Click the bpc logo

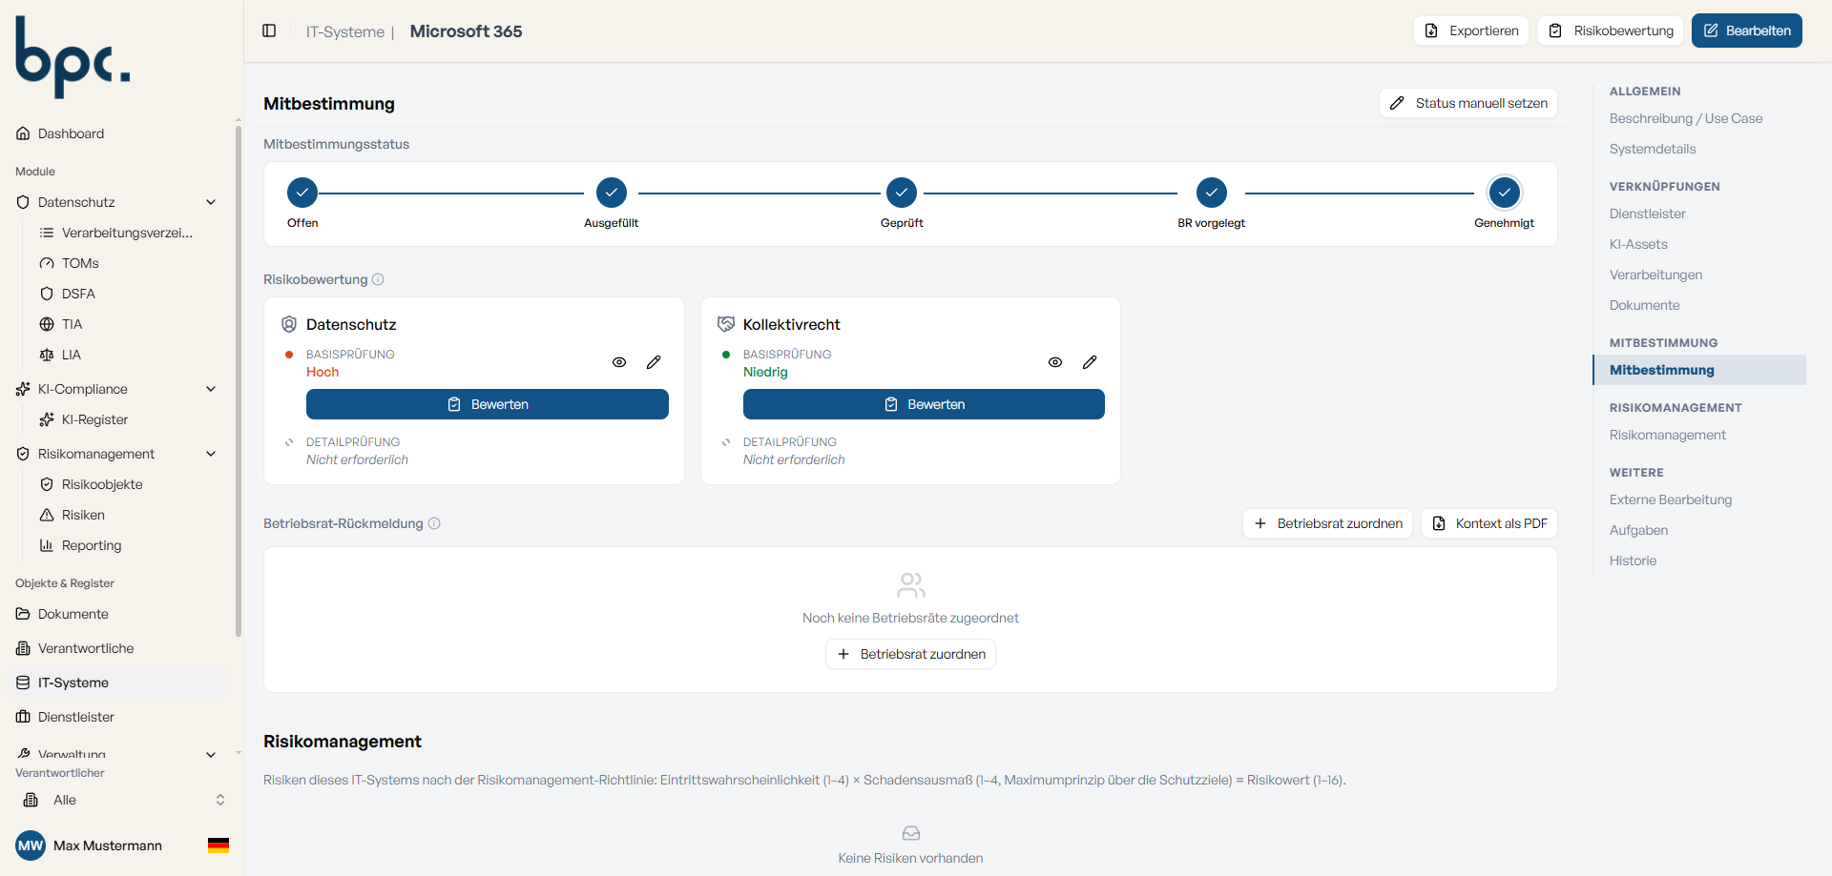[x=73, y=57]
